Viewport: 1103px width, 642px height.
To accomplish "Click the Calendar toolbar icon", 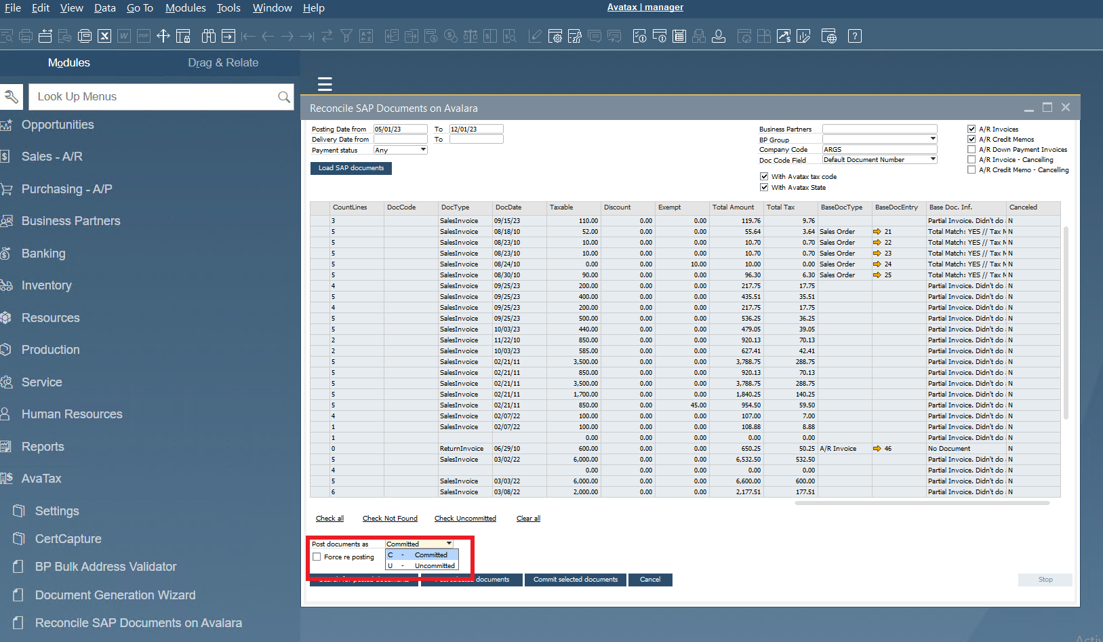I will (679, 36).
